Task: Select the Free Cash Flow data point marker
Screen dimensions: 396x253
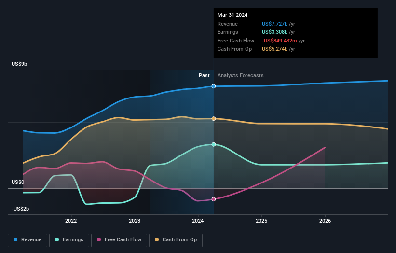Action: (214, 199)
